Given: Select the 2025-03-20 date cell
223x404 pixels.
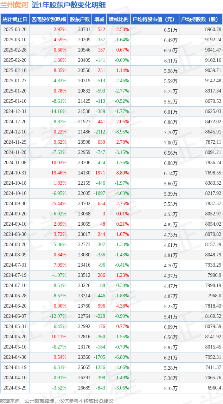Looking at the screenshot, I should point(15,29).
